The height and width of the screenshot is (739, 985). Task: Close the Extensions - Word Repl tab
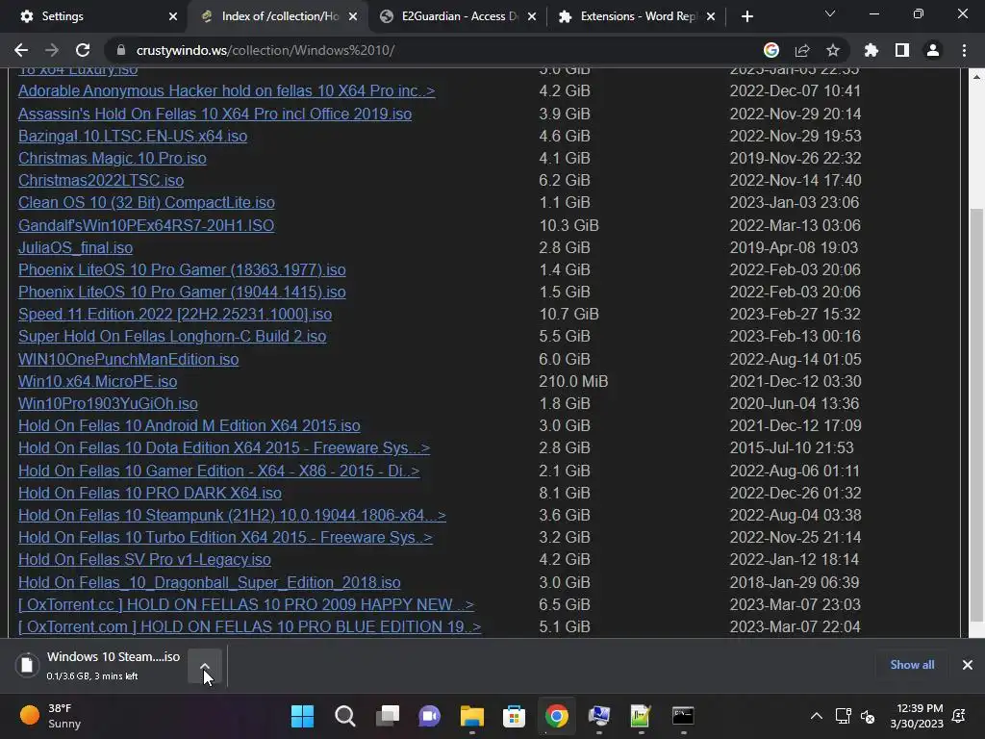[x=711, y=16]
